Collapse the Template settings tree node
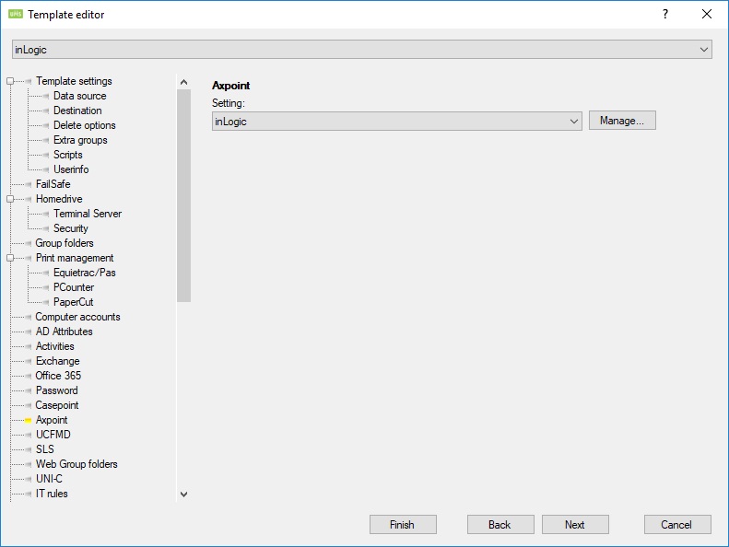Viewport: 729px width, 547px height. point(10,81)
